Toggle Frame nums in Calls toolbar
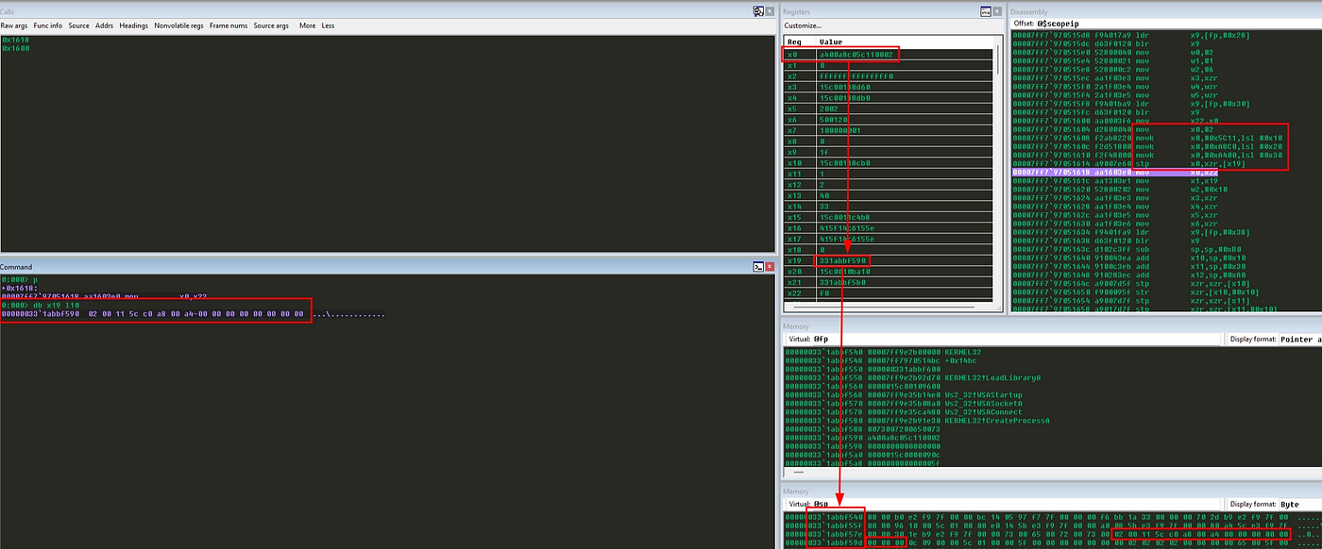This screenshot has width=1322, height=549. [x=229, y=25]
